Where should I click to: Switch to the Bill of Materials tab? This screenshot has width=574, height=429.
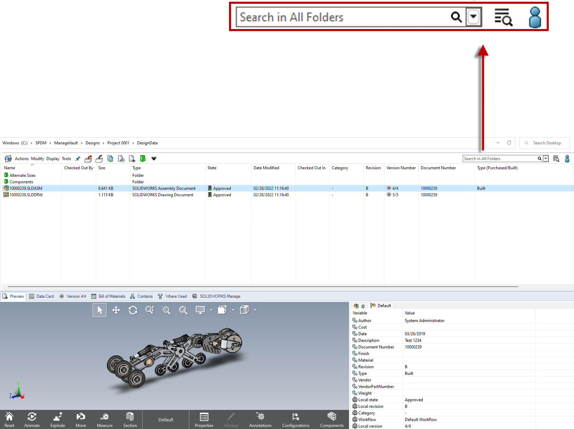(x=108, y=296)
